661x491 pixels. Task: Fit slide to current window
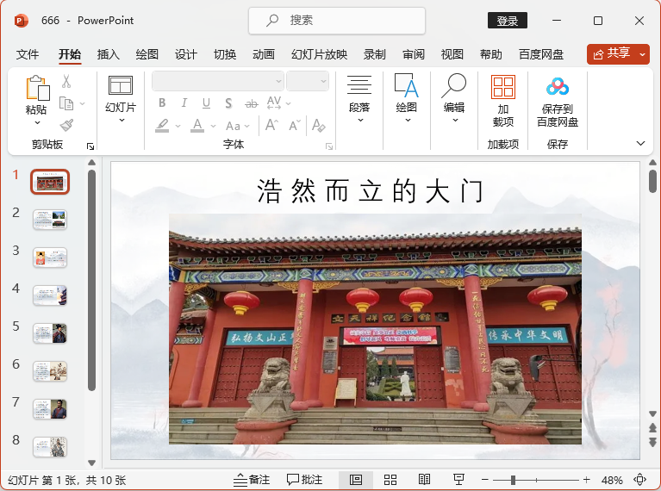pos(639,480)
